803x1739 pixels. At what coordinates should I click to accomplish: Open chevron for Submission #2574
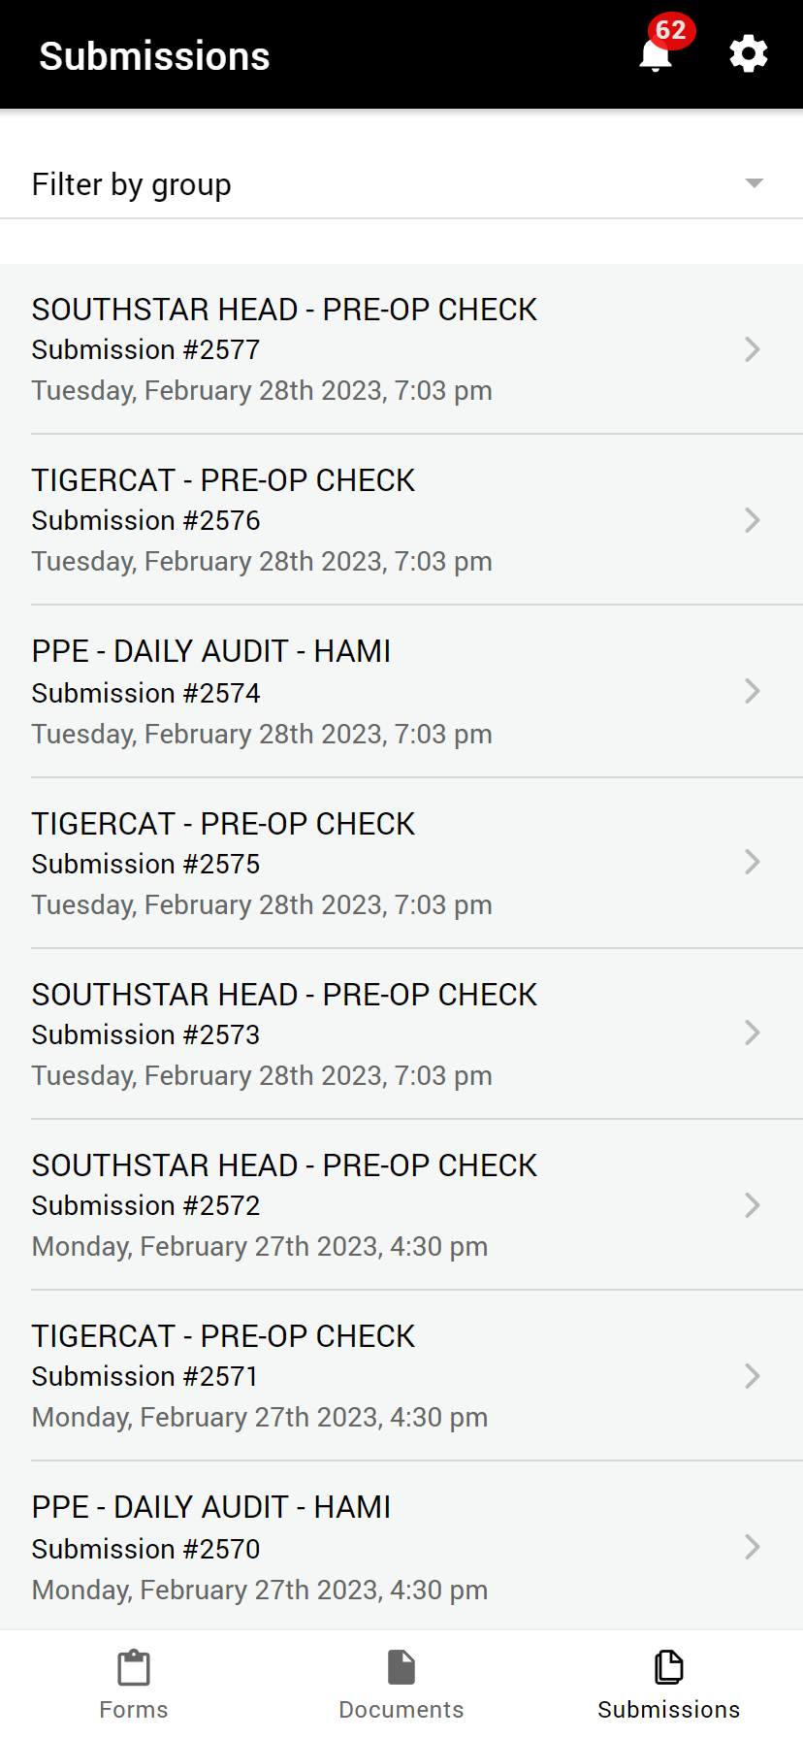click(x=753, y=691)
